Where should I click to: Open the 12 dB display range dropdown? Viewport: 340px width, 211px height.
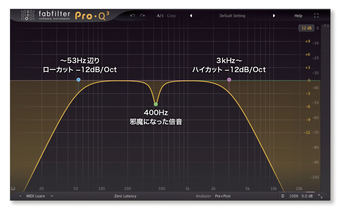click(306, 28)
